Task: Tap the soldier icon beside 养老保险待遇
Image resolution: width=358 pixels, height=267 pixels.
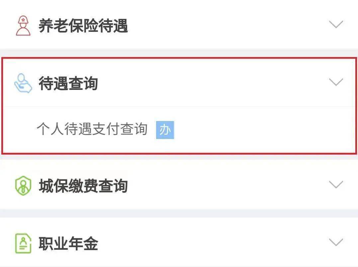Action: [23, 26]
